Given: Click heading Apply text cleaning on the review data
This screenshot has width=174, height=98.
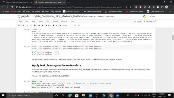Looking at the screenshot, I should pos(56,65).
